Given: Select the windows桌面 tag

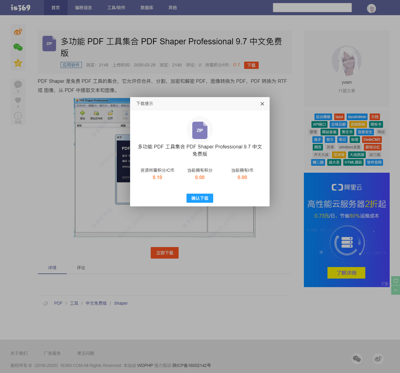Looking at the screenshot, I should [350, 147].
